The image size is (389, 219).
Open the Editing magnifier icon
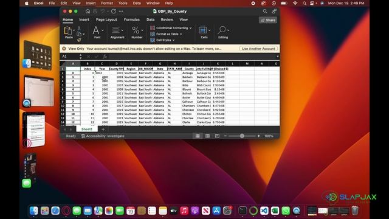point(221,30)
